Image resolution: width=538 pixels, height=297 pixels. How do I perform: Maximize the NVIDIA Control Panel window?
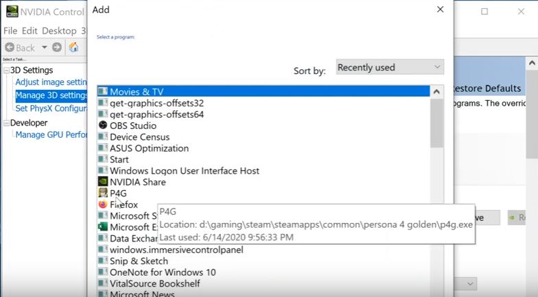point(484,11)
